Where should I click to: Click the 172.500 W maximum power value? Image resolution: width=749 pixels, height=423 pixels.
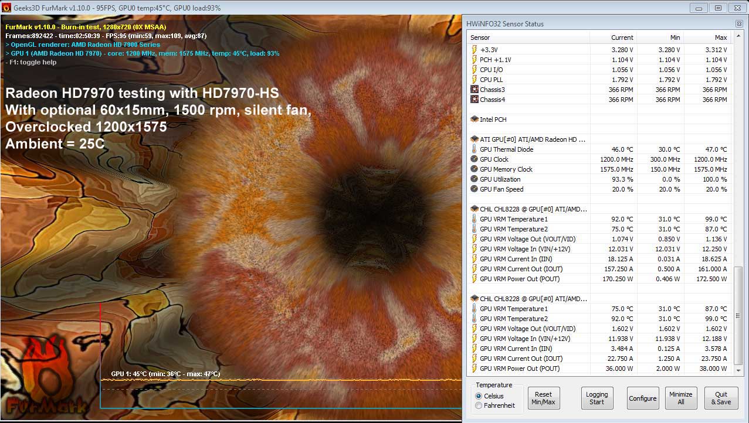click(710, 279)
